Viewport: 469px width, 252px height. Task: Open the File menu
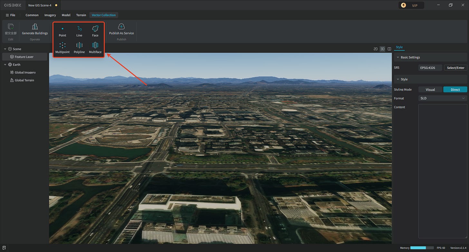point(11,15)
